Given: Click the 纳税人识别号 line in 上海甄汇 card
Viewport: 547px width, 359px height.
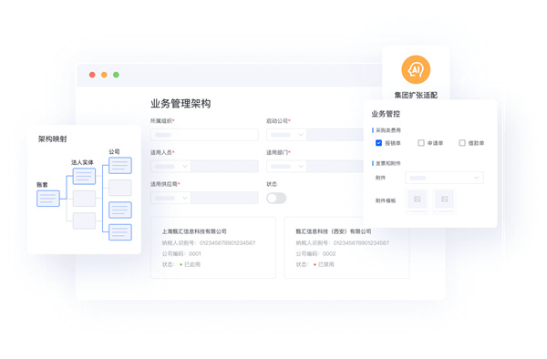Looking at the screenshot, I should [209, 243].
